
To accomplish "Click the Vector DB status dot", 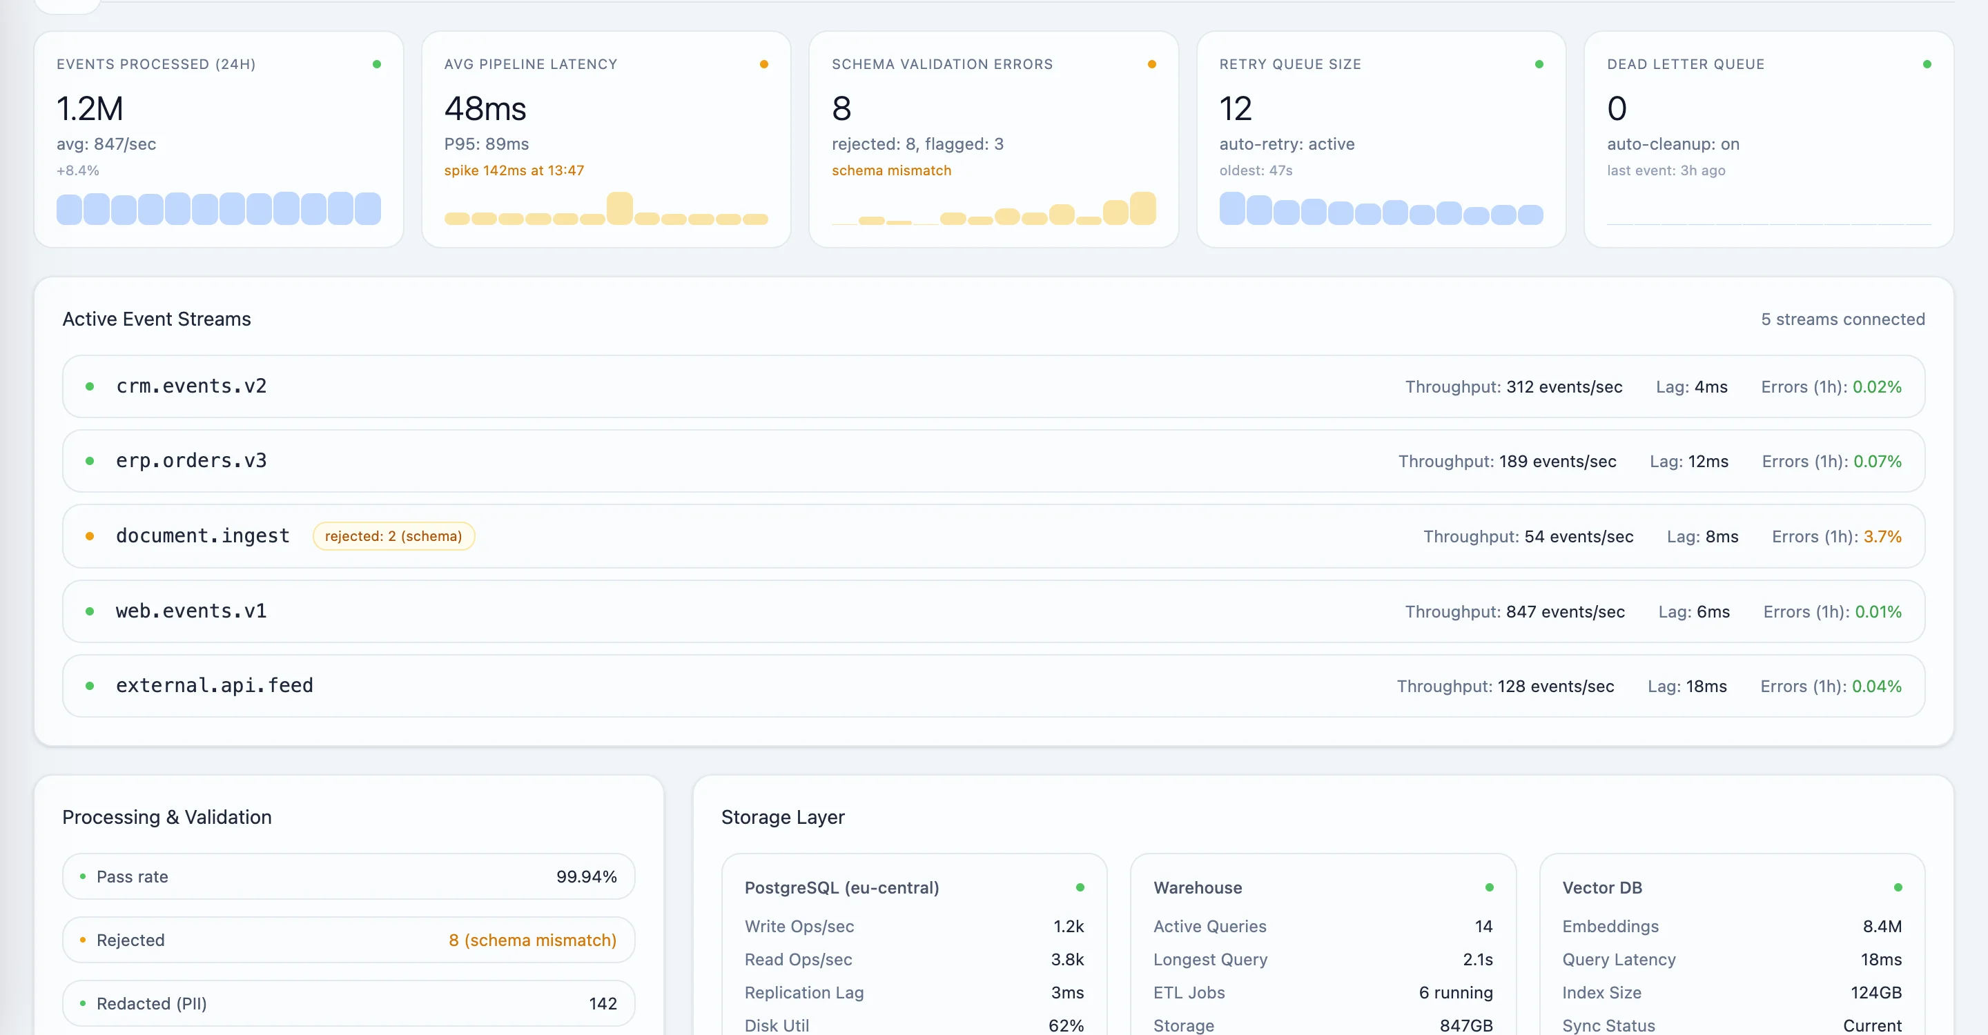I will [1898, 887].
